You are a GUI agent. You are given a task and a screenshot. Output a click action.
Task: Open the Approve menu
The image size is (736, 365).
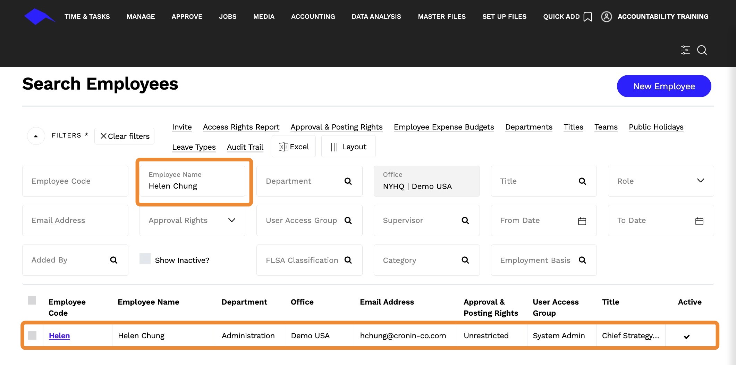click(x=187, y=16)
